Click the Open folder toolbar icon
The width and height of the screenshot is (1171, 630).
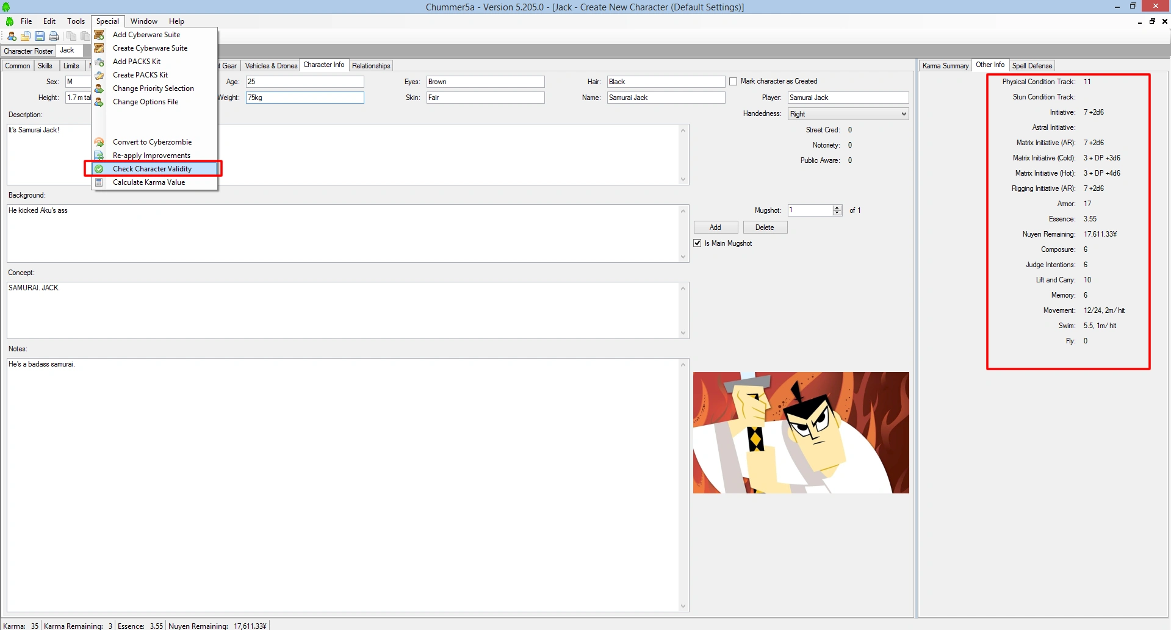[26, 36]
